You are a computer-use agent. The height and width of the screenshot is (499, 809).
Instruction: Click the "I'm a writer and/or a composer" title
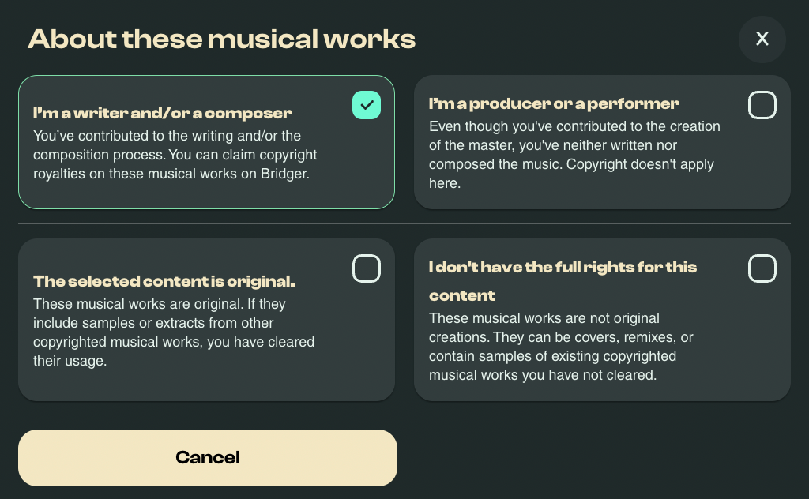click(x=163, y=113)
